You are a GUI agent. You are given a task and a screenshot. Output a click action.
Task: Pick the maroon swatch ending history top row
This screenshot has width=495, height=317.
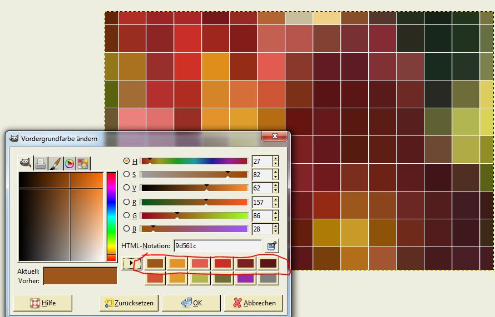click(x=268, y=263)
